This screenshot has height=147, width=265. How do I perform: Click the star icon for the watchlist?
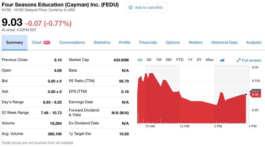coord(131,7)
